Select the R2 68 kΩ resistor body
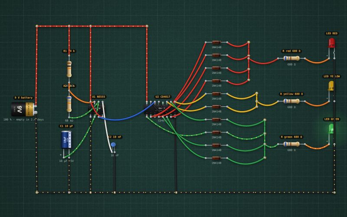This screenshot has height=217, width=347. tap(69, 104)
